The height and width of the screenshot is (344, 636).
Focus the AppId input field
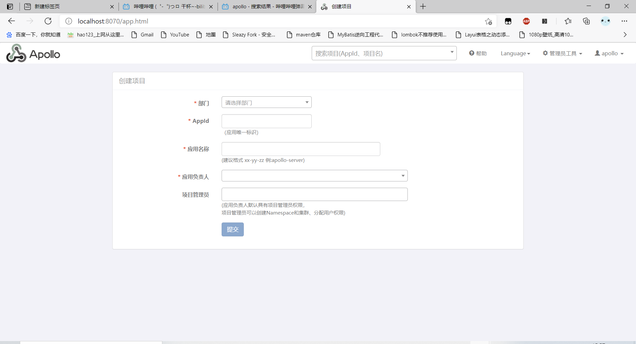pyautogui.click(x=266, y=121)
